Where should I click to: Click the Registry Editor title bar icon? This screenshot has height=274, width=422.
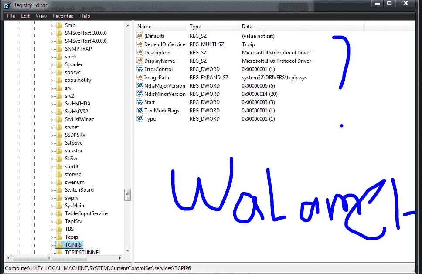click(7, 5)
